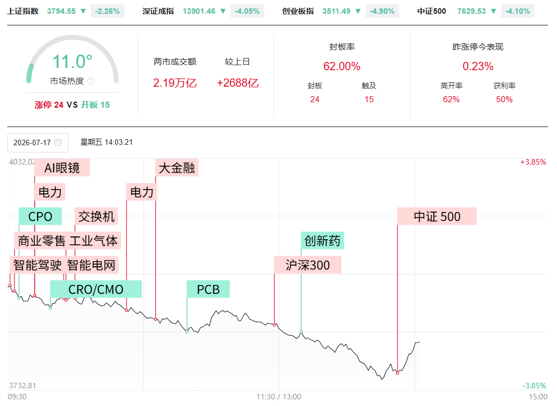557x406 pixels.
Task: Click the down arrow next to 创业板指 3511.49
Action: [x=358, y=12]
